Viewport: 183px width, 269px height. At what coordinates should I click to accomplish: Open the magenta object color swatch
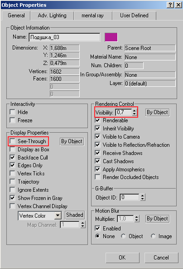[x=111, y=37]
